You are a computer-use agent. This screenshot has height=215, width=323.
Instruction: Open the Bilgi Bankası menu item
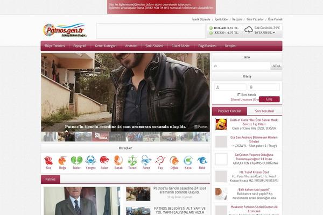pyautogui.click(x=207, y=46)
